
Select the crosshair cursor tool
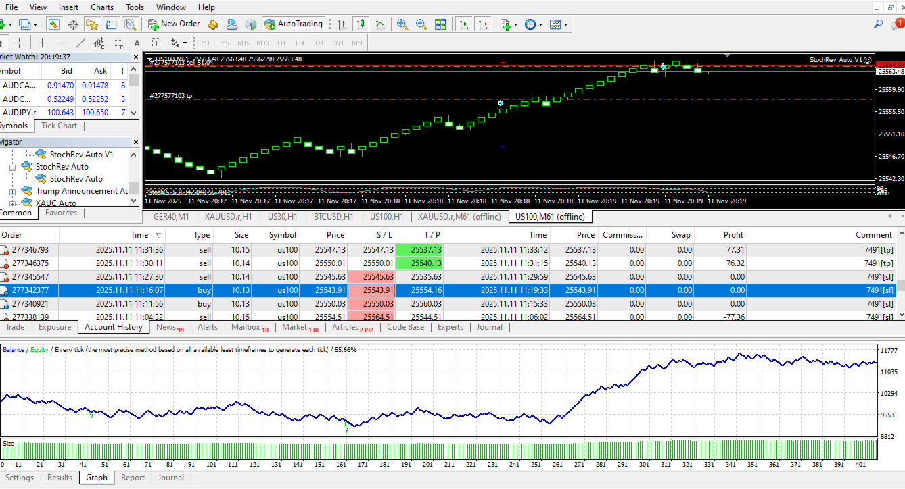click(x=20, y=43)
